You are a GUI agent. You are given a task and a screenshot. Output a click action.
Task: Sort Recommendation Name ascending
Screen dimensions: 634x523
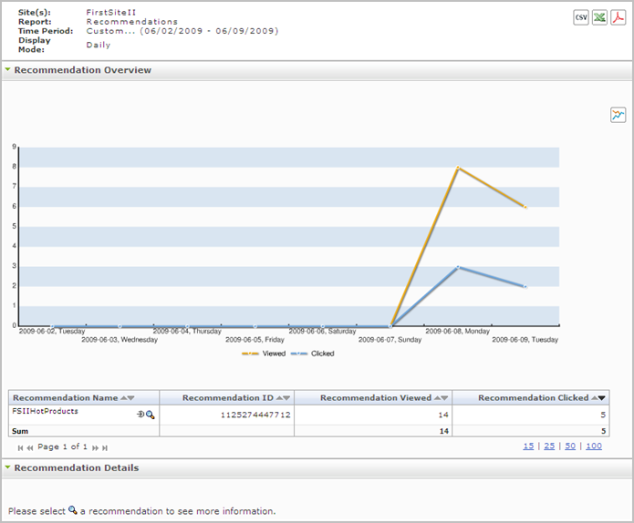tap(124, 398)
